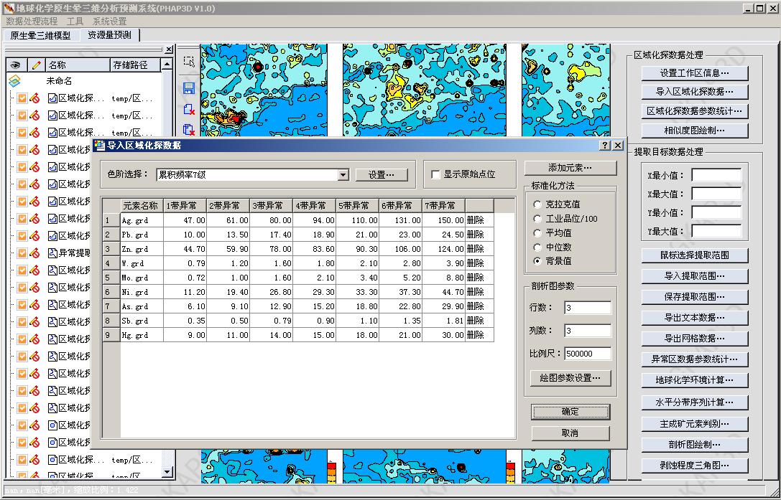Switch to the 原生晕三维模型 tab

coord(40,35)
